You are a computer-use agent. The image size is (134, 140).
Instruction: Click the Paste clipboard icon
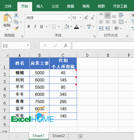7,18
